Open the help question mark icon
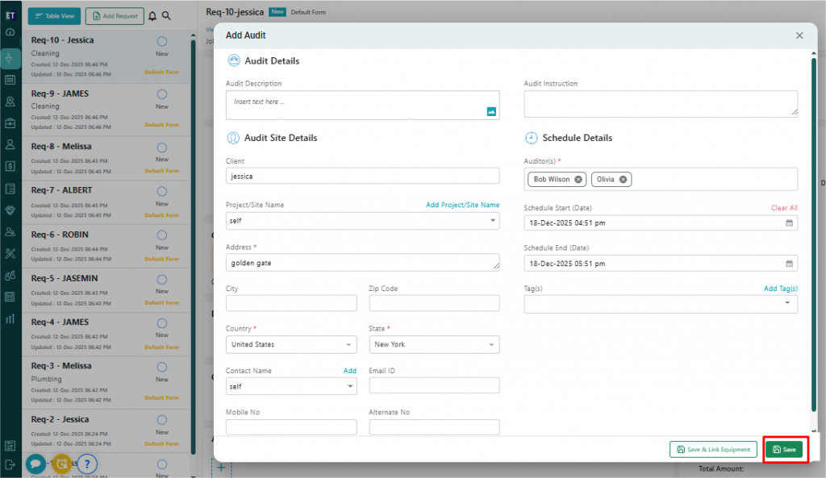The width and height of the screenshot is (826, 478). pos(87,463)
